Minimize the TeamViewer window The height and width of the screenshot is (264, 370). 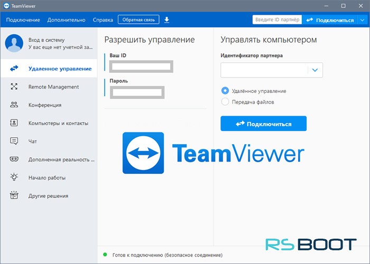326,6
